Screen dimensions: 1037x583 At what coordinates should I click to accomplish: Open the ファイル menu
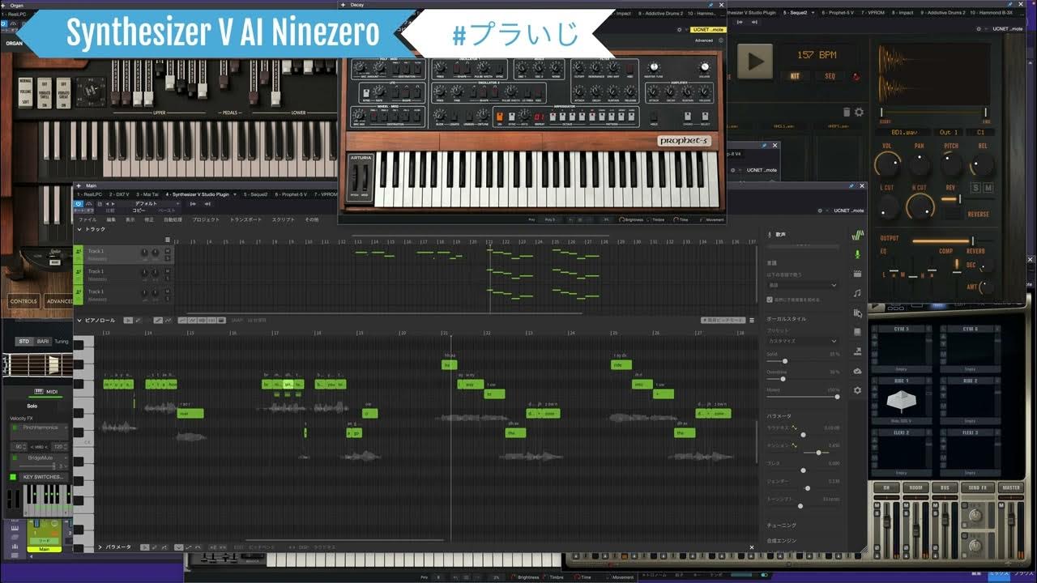[x=87, y=219]
